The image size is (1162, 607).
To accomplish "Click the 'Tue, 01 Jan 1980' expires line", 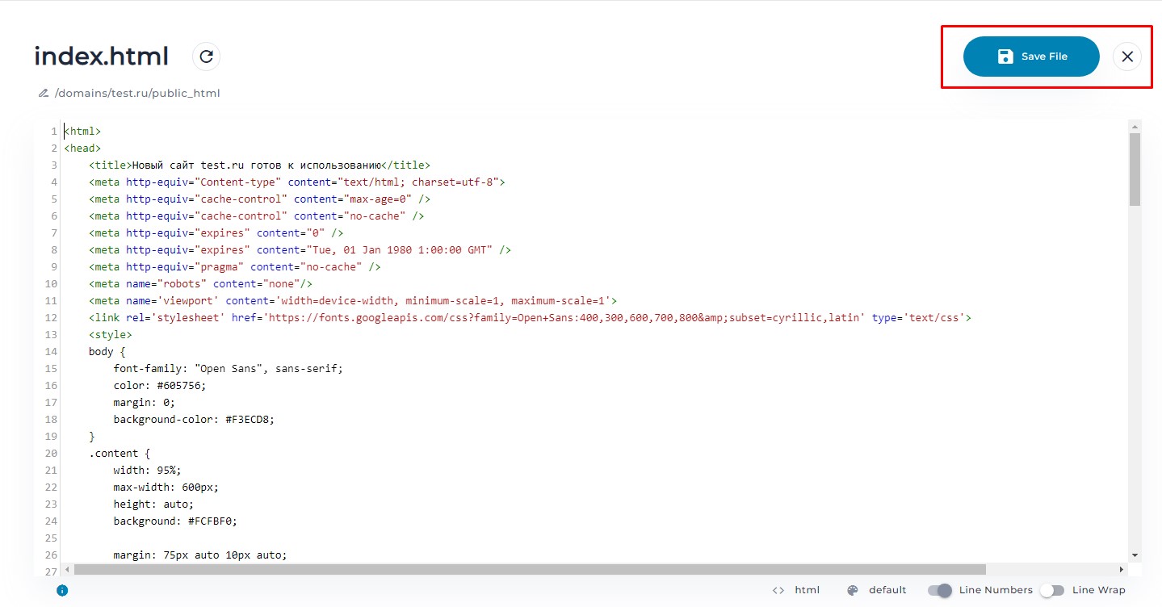I will coord(300,249).
